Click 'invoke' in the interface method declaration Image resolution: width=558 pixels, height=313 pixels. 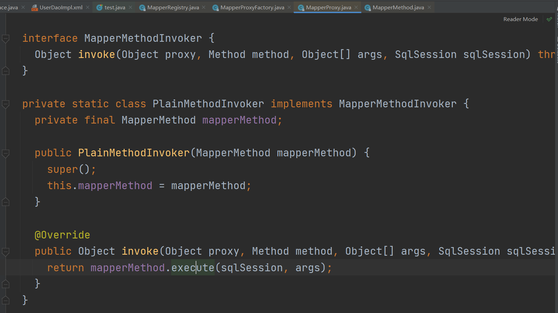click(97, 55)
